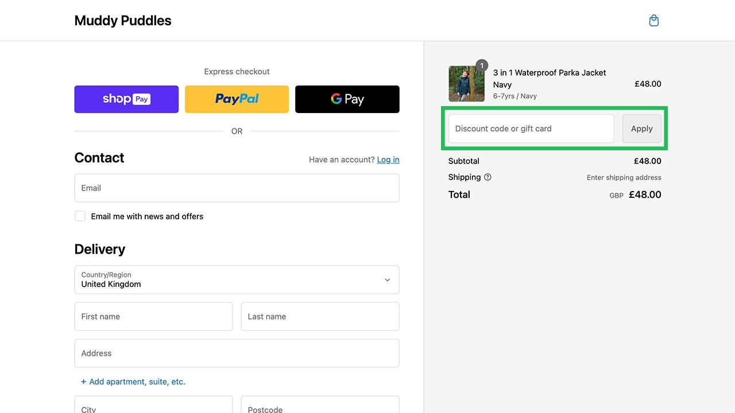Click the Enter shipping address text
Viewport: 735px width, 413px height.
pyautogui.click(x=624, y=178)
